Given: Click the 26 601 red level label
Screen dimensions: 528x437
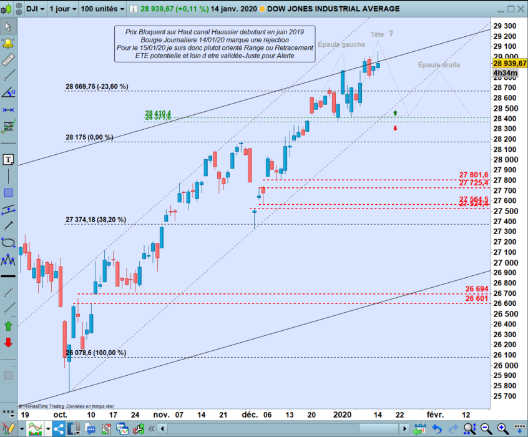Looking at the screenshot, I should 476,298.
